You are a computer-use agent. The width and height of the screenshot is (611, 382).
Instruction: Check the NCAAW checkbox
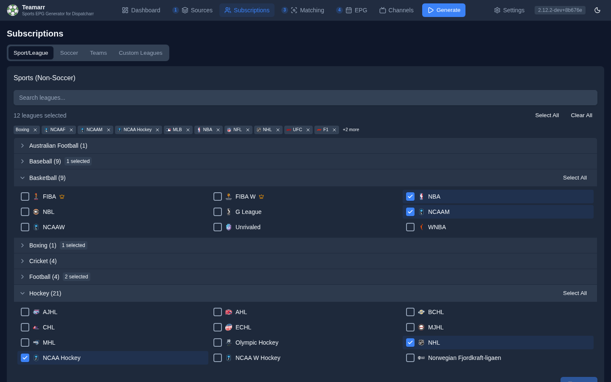[25, 227]
